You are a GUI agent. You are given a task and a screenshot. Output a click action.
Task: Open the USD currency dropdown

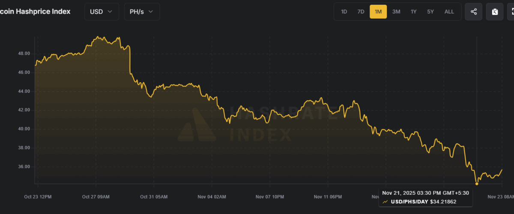(101, 12)
